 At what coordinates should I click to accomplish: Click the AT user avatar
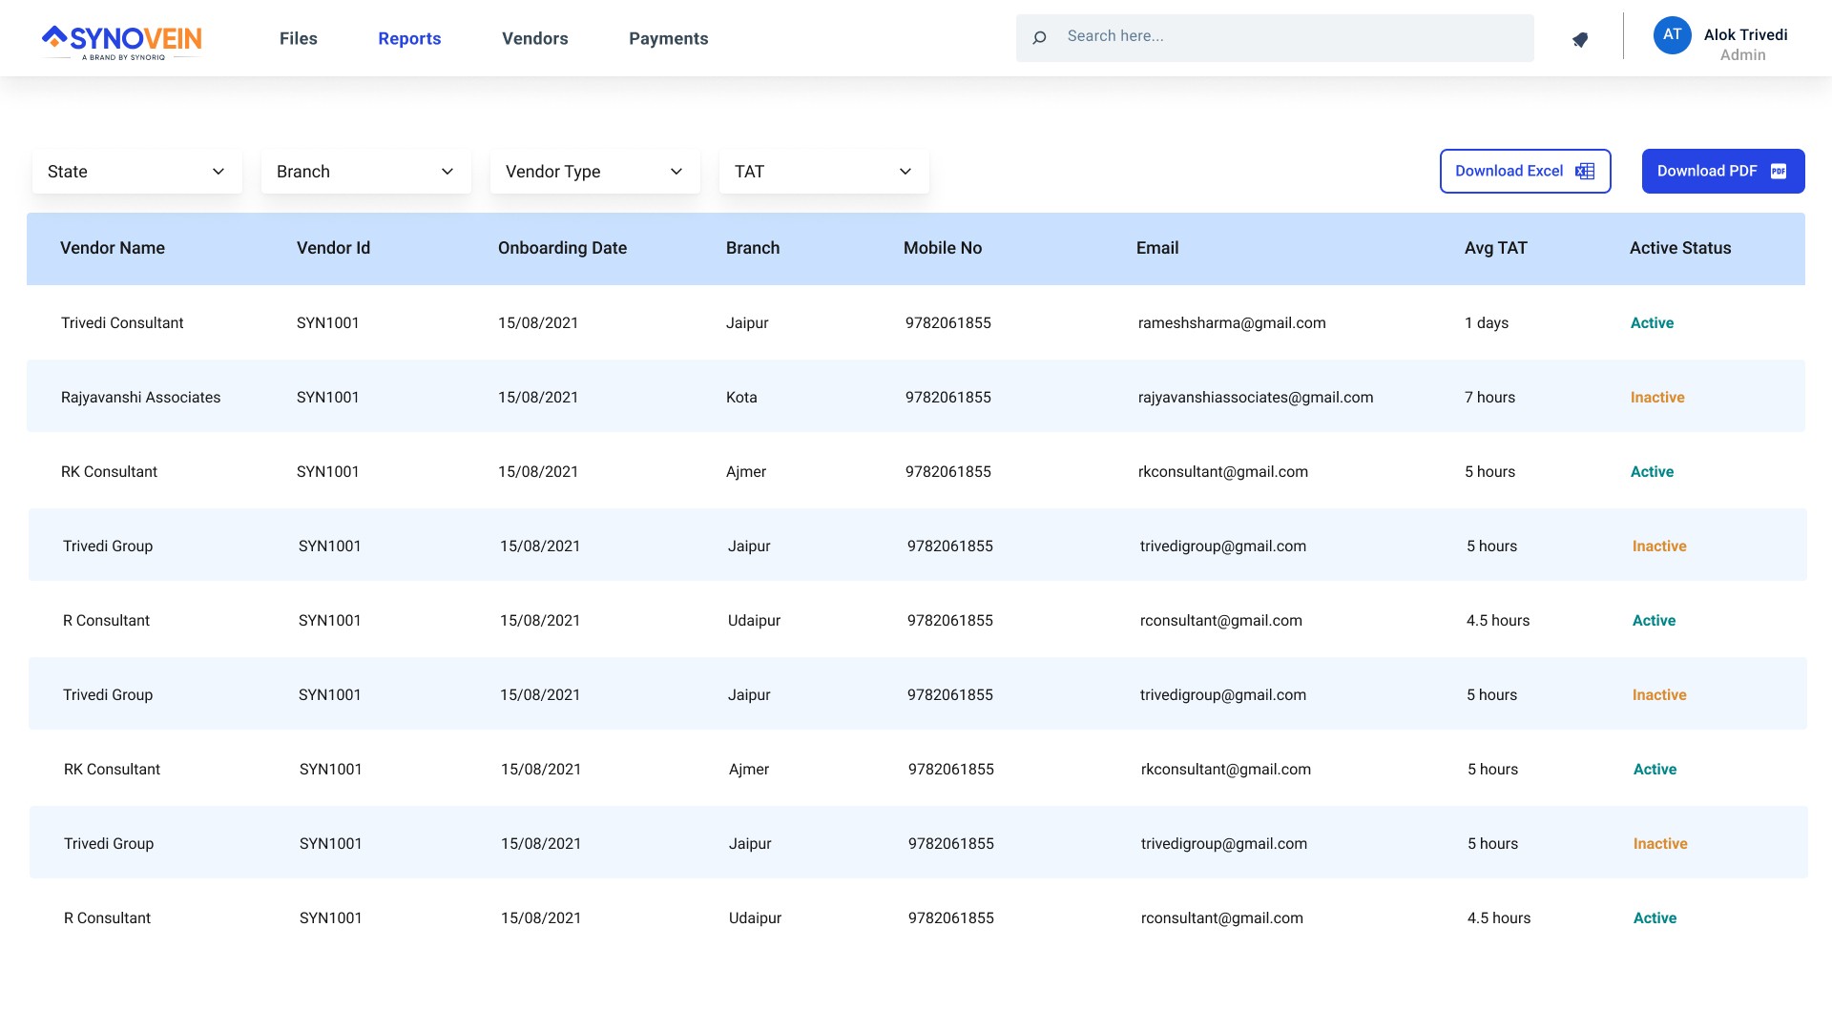pos(1672,35)
